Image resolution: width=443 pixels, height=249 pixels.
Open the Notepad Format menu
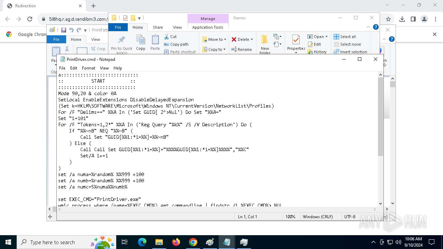[x=89, y=68]
